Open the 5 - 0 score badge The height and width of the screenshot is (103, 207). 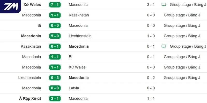55,36
